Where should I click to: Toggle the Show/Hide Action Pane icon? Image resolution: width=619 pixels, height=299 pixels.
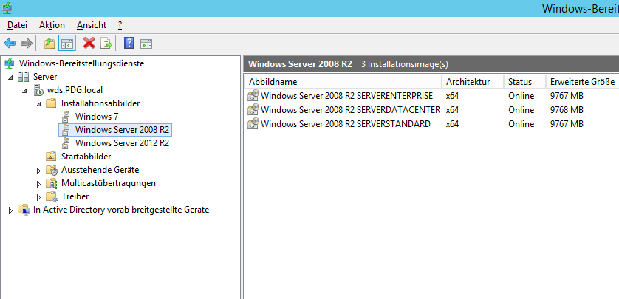(x=146, y=44)
